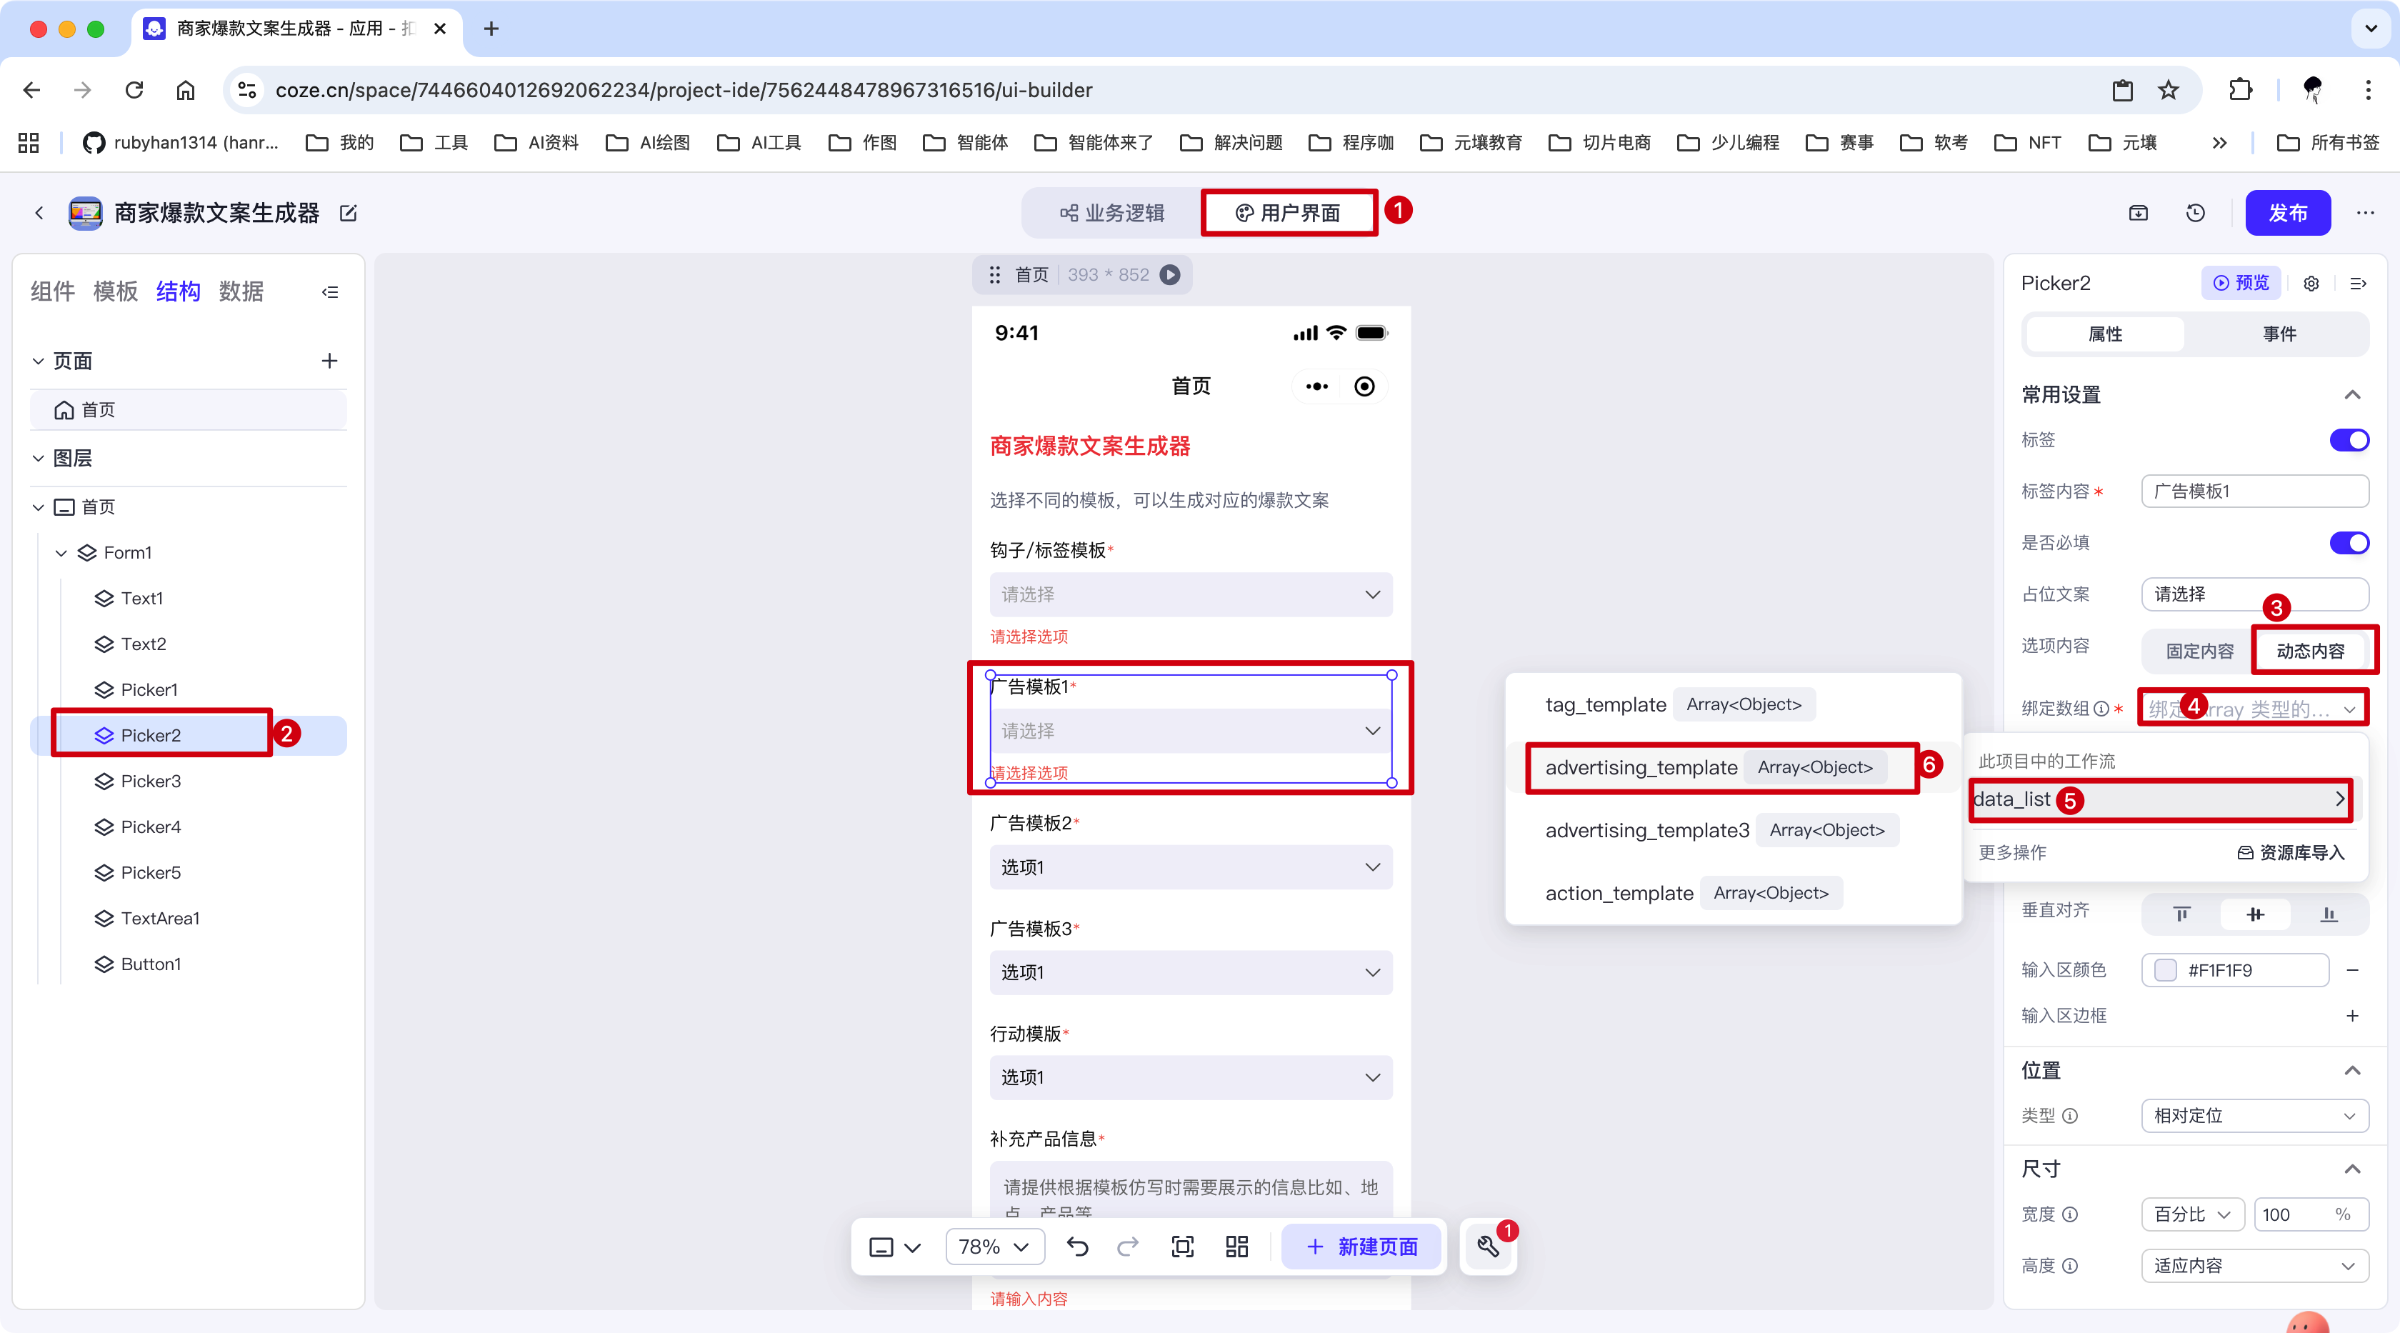
Task: Click the redo arrow in bottom toolbar
Action: 1127,1247
